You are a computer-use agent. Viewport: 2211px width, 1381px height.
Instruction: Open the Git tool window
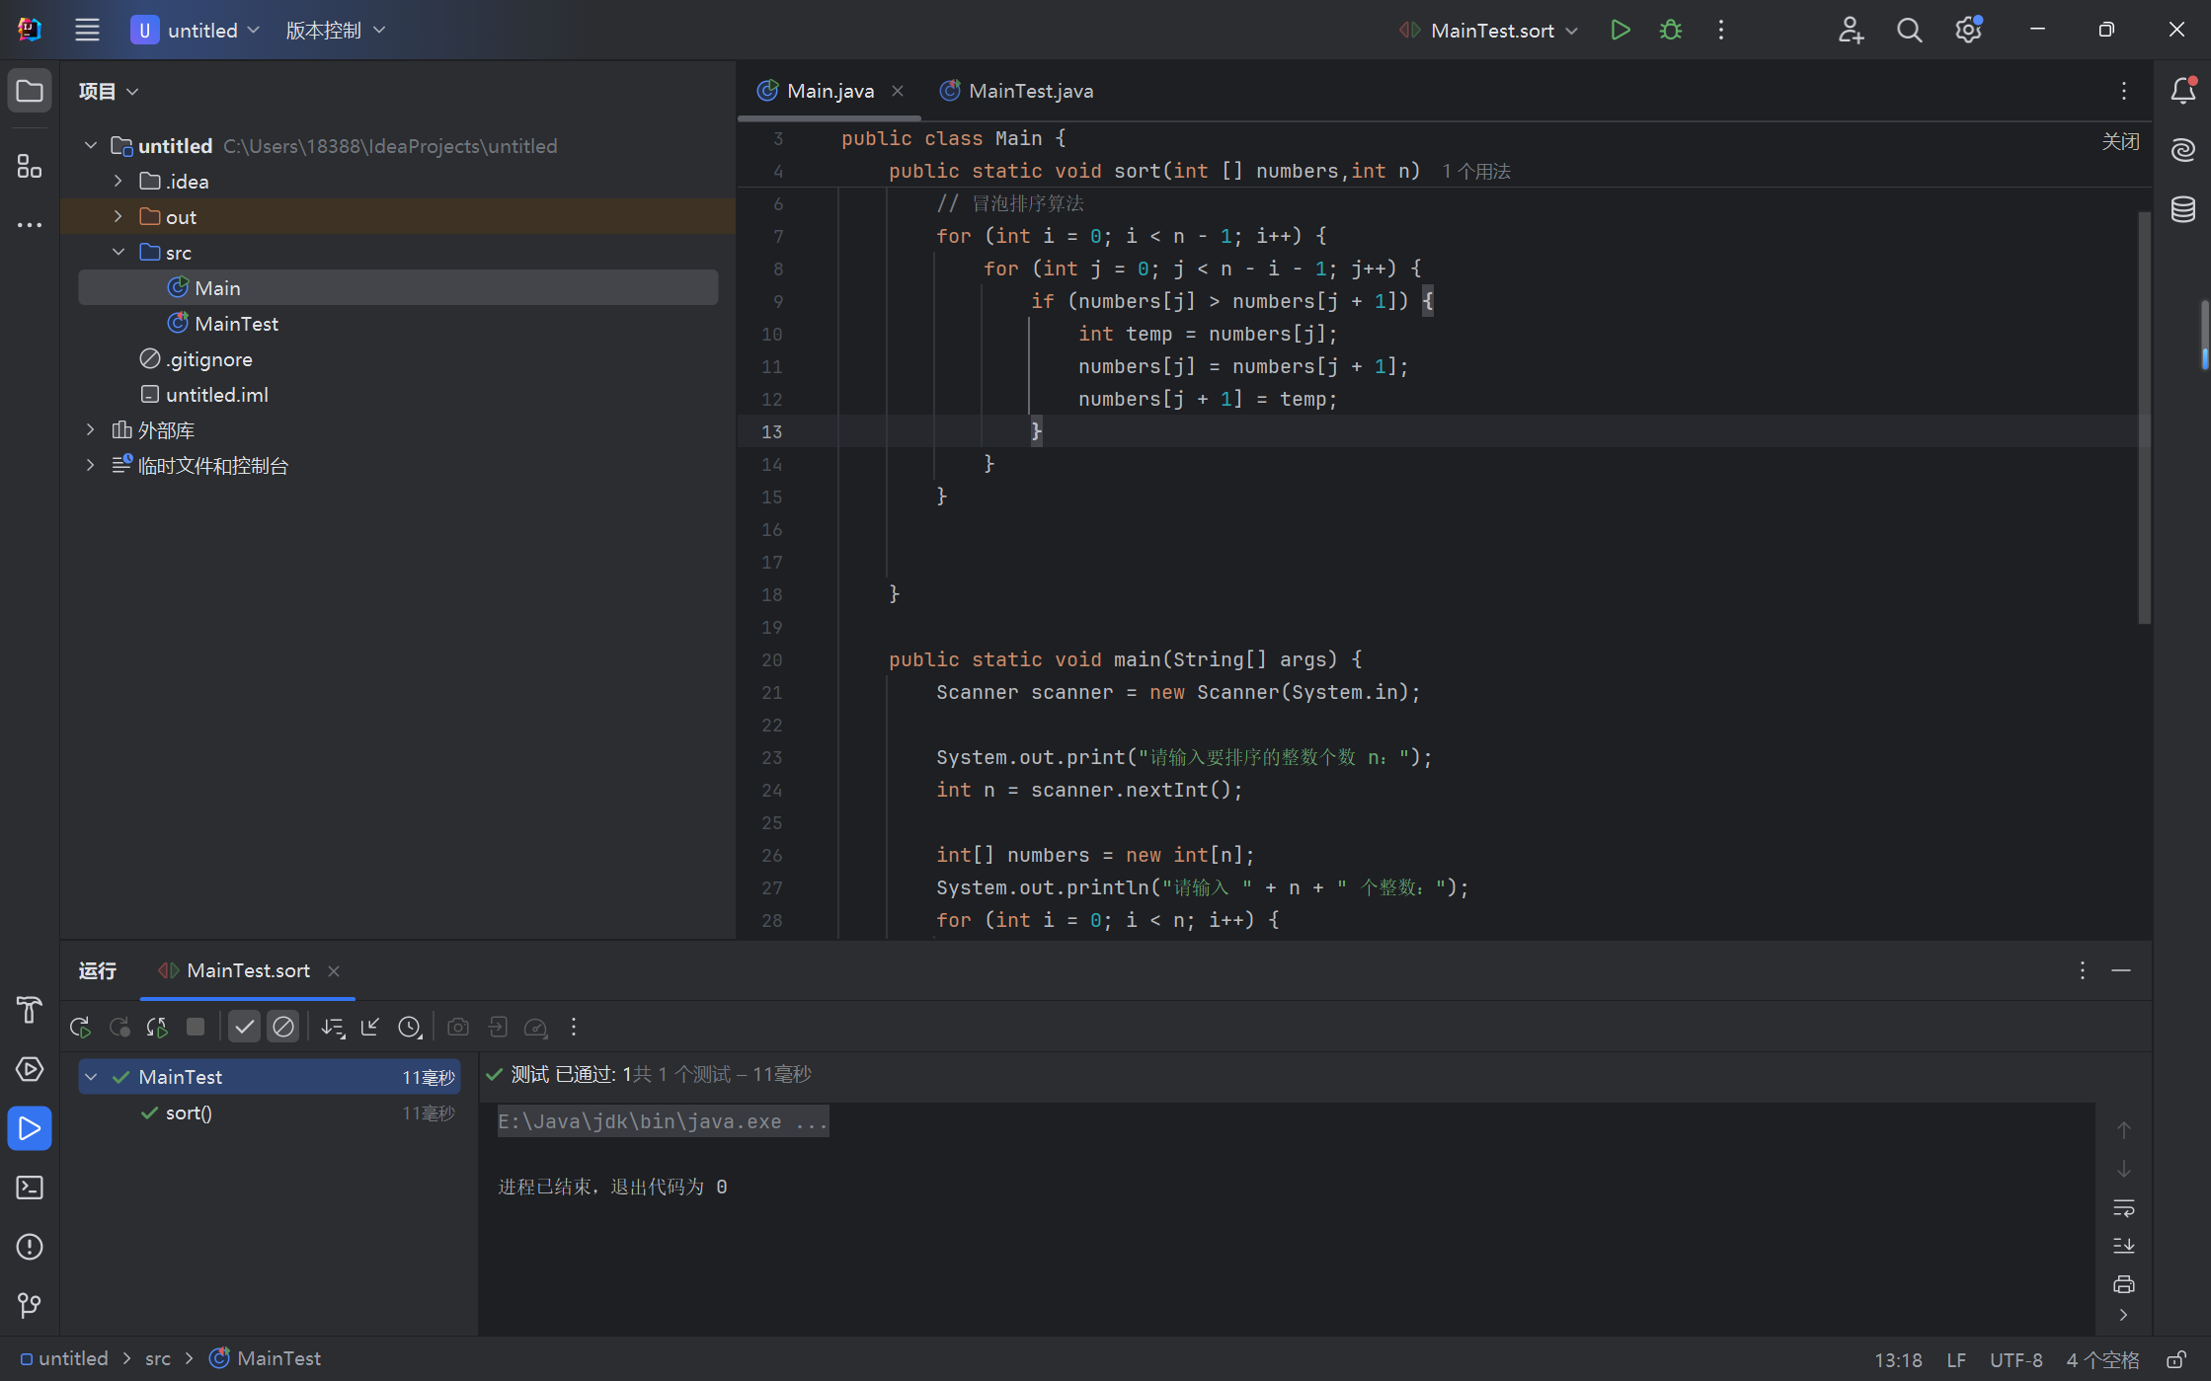(30, 1306)
